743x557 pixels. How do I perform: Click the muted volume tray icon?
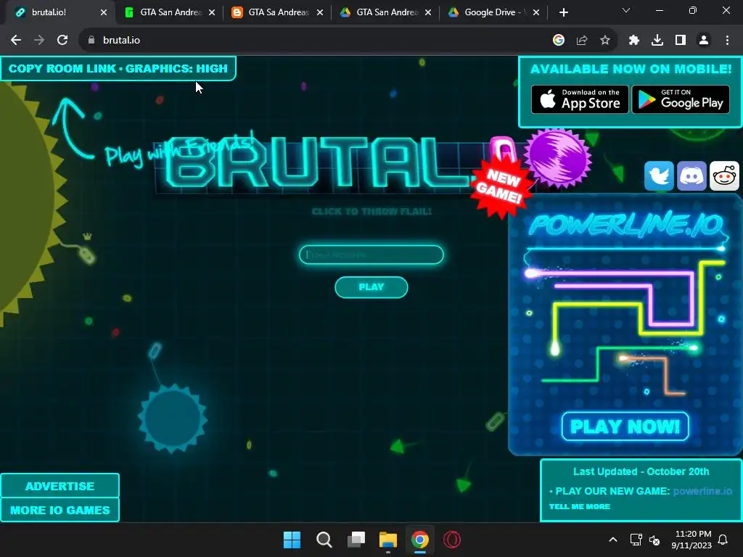pyautogui.click(x=654, y=540)
